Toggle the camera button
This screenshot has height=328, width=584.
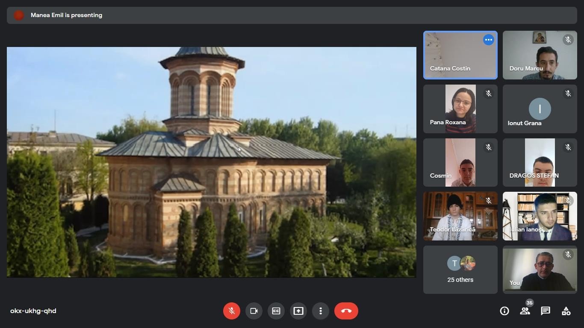tap(254, 311)
